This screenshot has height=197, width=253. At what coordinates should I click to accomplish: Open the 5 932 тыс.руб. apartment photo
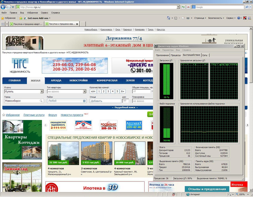tap(96, 153)
